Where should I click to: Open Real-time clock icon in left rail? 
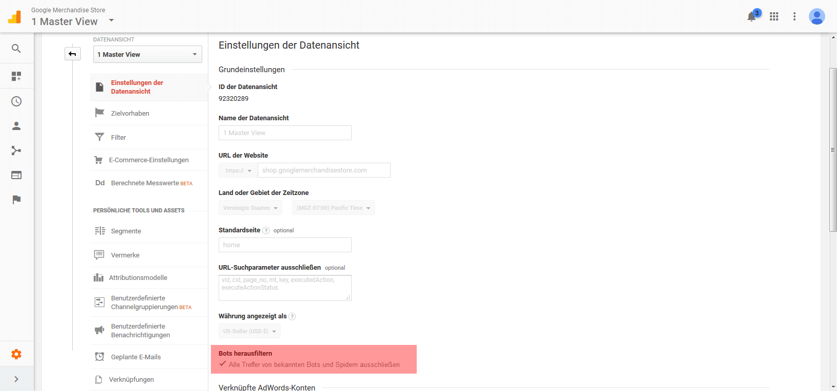point(16,101)
